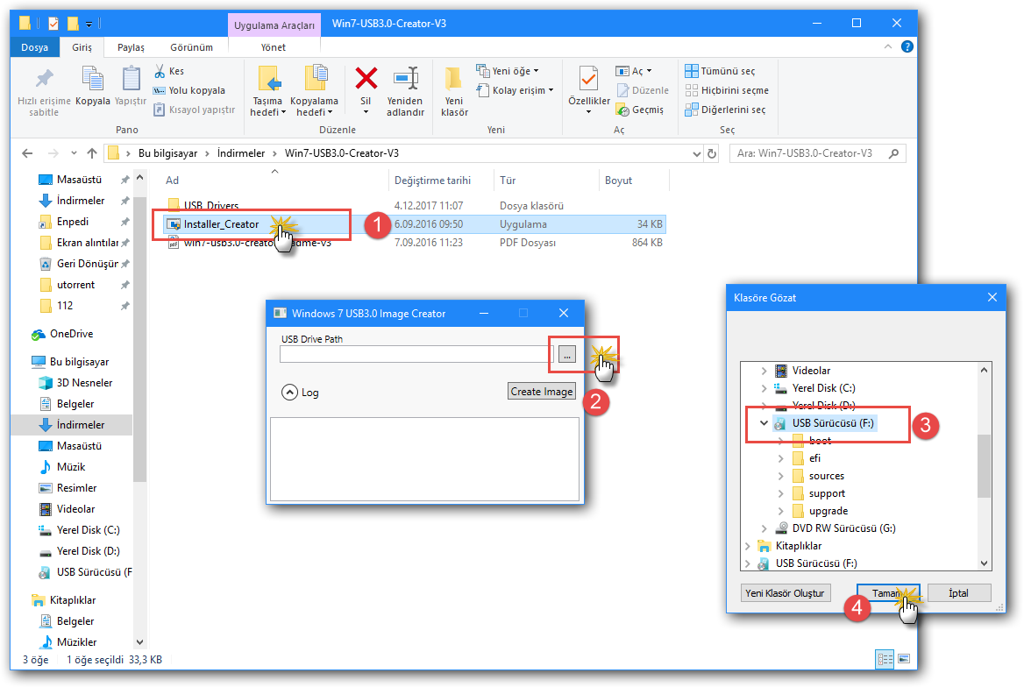Collapse the Log section with the arrow
The height and width of the screenshot is (687, 1024).
(289, 392)
